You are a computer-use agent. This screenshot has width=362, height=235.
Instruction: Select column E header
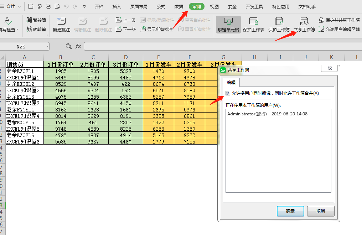point(158,57)
